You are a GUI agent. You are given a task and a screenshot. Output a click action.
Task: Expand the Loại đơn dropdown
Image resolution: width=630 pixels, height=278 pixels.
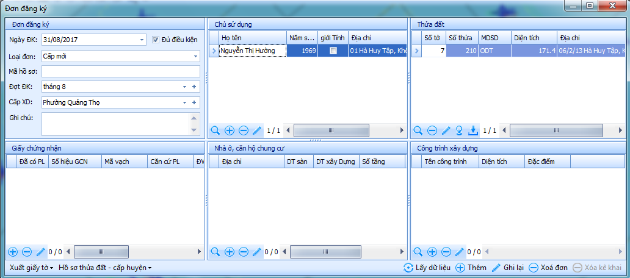tap(195, 56)
